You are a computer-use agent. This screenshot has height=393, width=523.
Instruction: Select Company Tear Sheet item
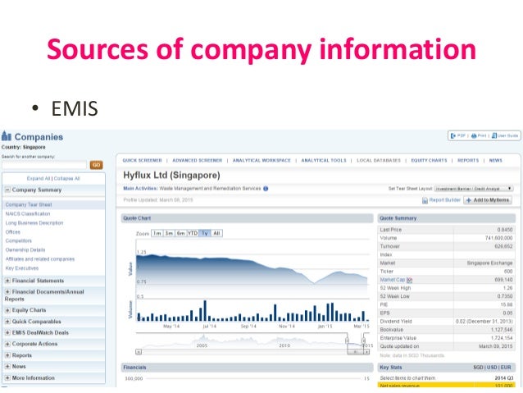[x=29, y=204]
